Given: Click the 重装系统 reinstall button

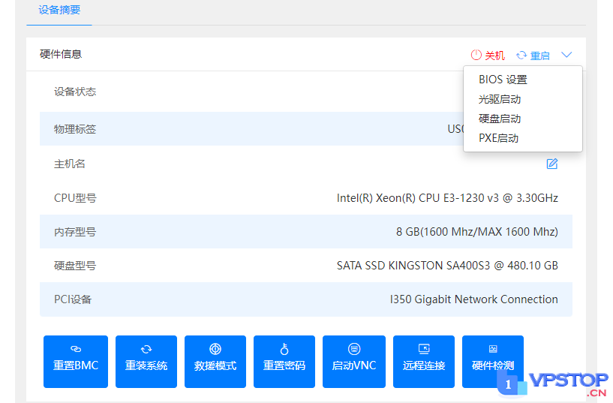Looking at the screenshot, I should 146,362.
